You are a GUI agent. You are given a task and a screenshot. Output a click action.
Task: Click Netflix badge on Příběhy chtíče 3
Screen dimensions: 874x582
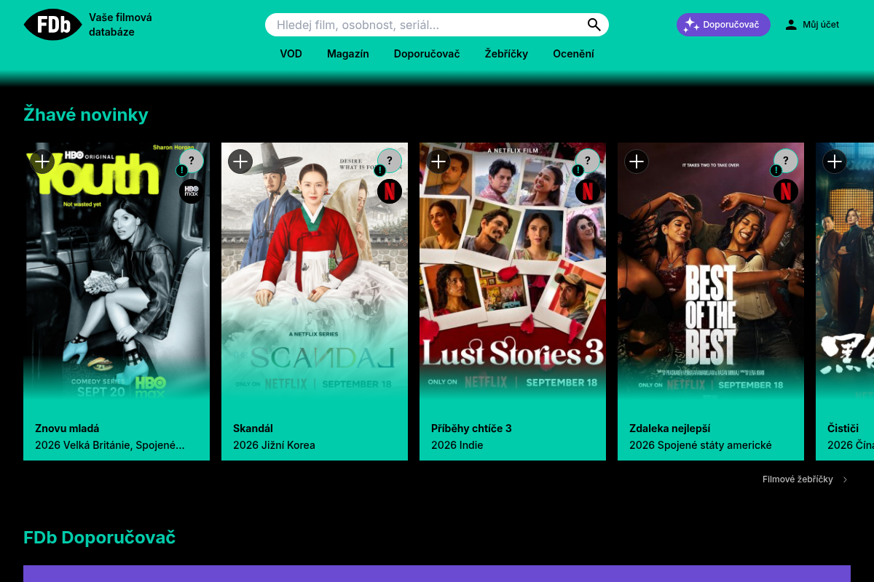pos(588,191)
